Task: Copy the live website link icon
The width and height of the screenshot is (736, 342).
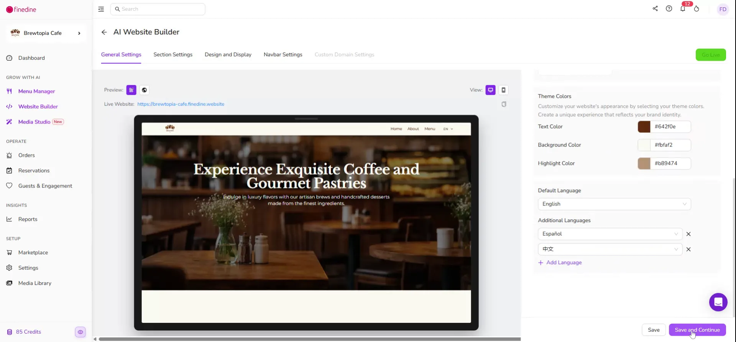Action: pyautogui.click(x=504, y=104)
